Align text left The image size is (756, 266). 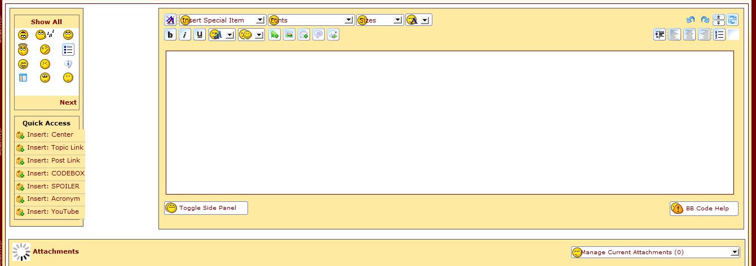(675, 35)
